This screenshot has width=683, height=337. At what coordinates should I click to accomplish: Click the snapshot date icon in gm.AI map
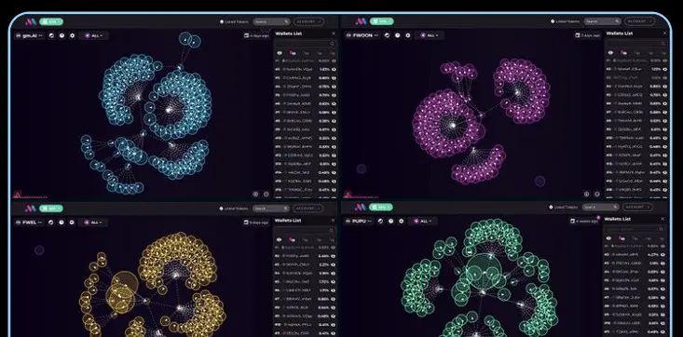(x=247, y=35)
